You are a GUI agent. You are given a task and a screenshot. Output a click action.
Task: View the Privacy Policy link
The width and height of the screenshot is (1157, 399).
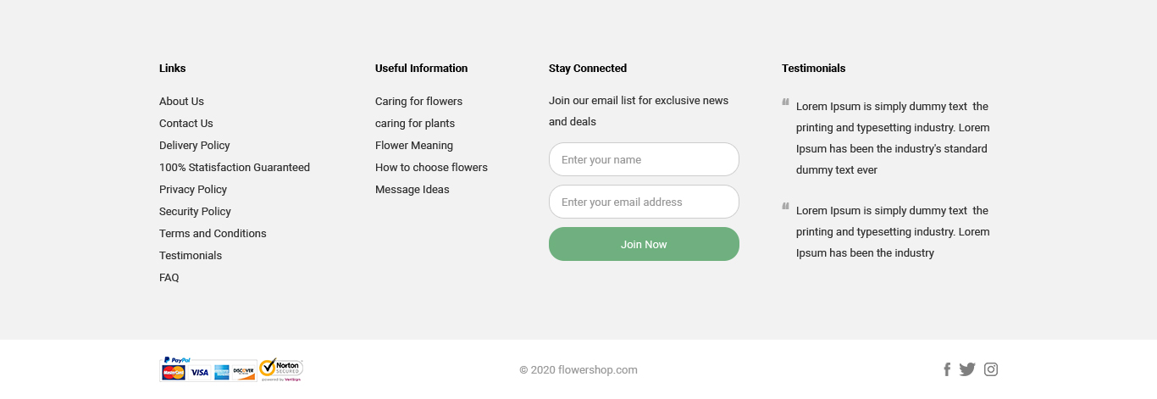pyautogui.click(x=193, y=190)
